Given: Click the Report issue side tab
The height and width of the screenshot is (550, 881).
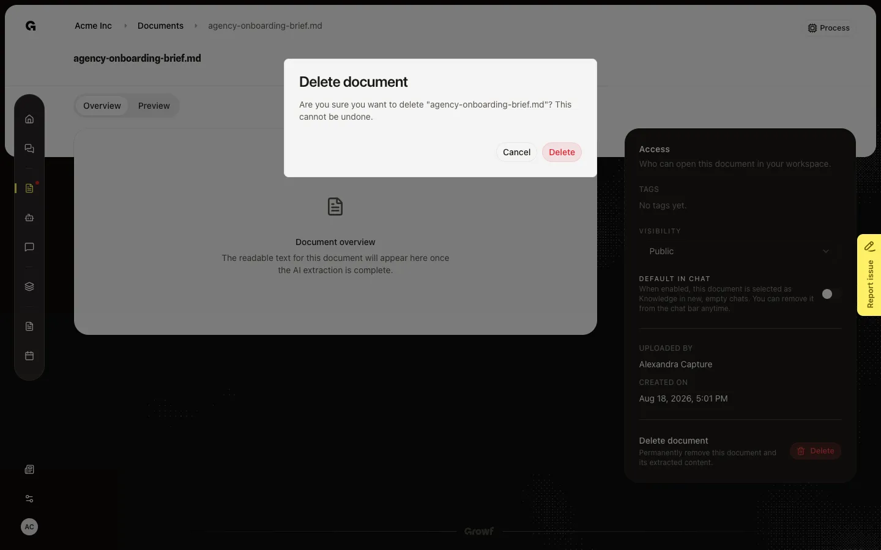Looking at the screenshot, I should pyautogui.click(x=869, y=275).
